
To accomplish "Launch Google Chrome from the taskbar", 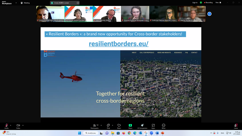I will (x=129, y=133).
